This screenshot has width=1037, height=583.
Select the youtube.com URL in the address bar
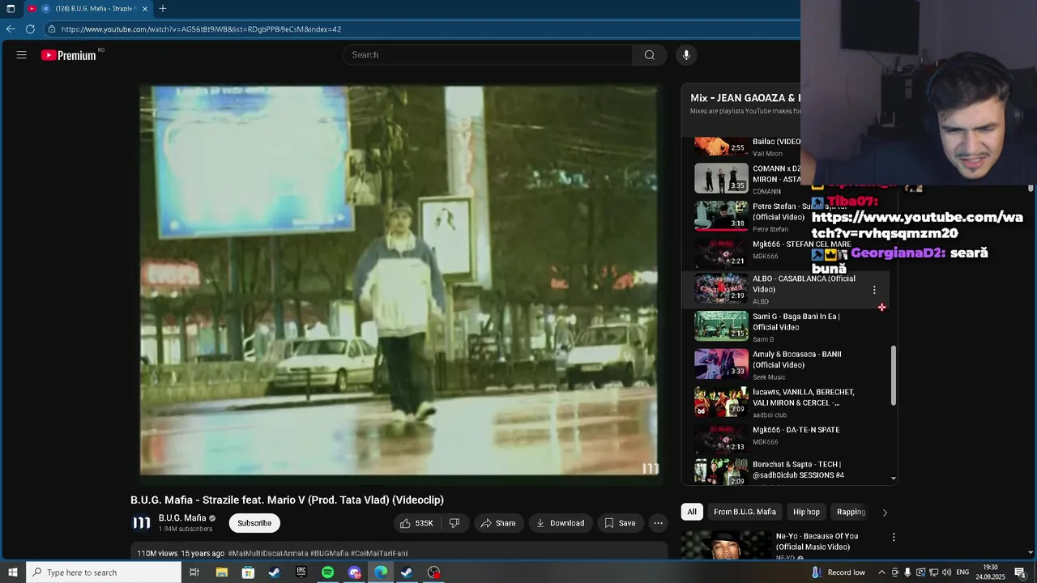[201, 29]
